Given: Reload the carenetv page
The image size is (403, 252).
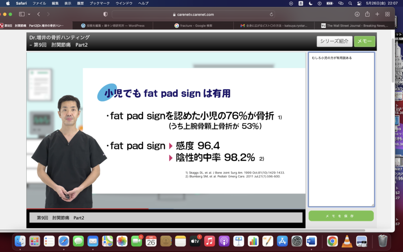Looking at the screenshot, I should 271,15.
